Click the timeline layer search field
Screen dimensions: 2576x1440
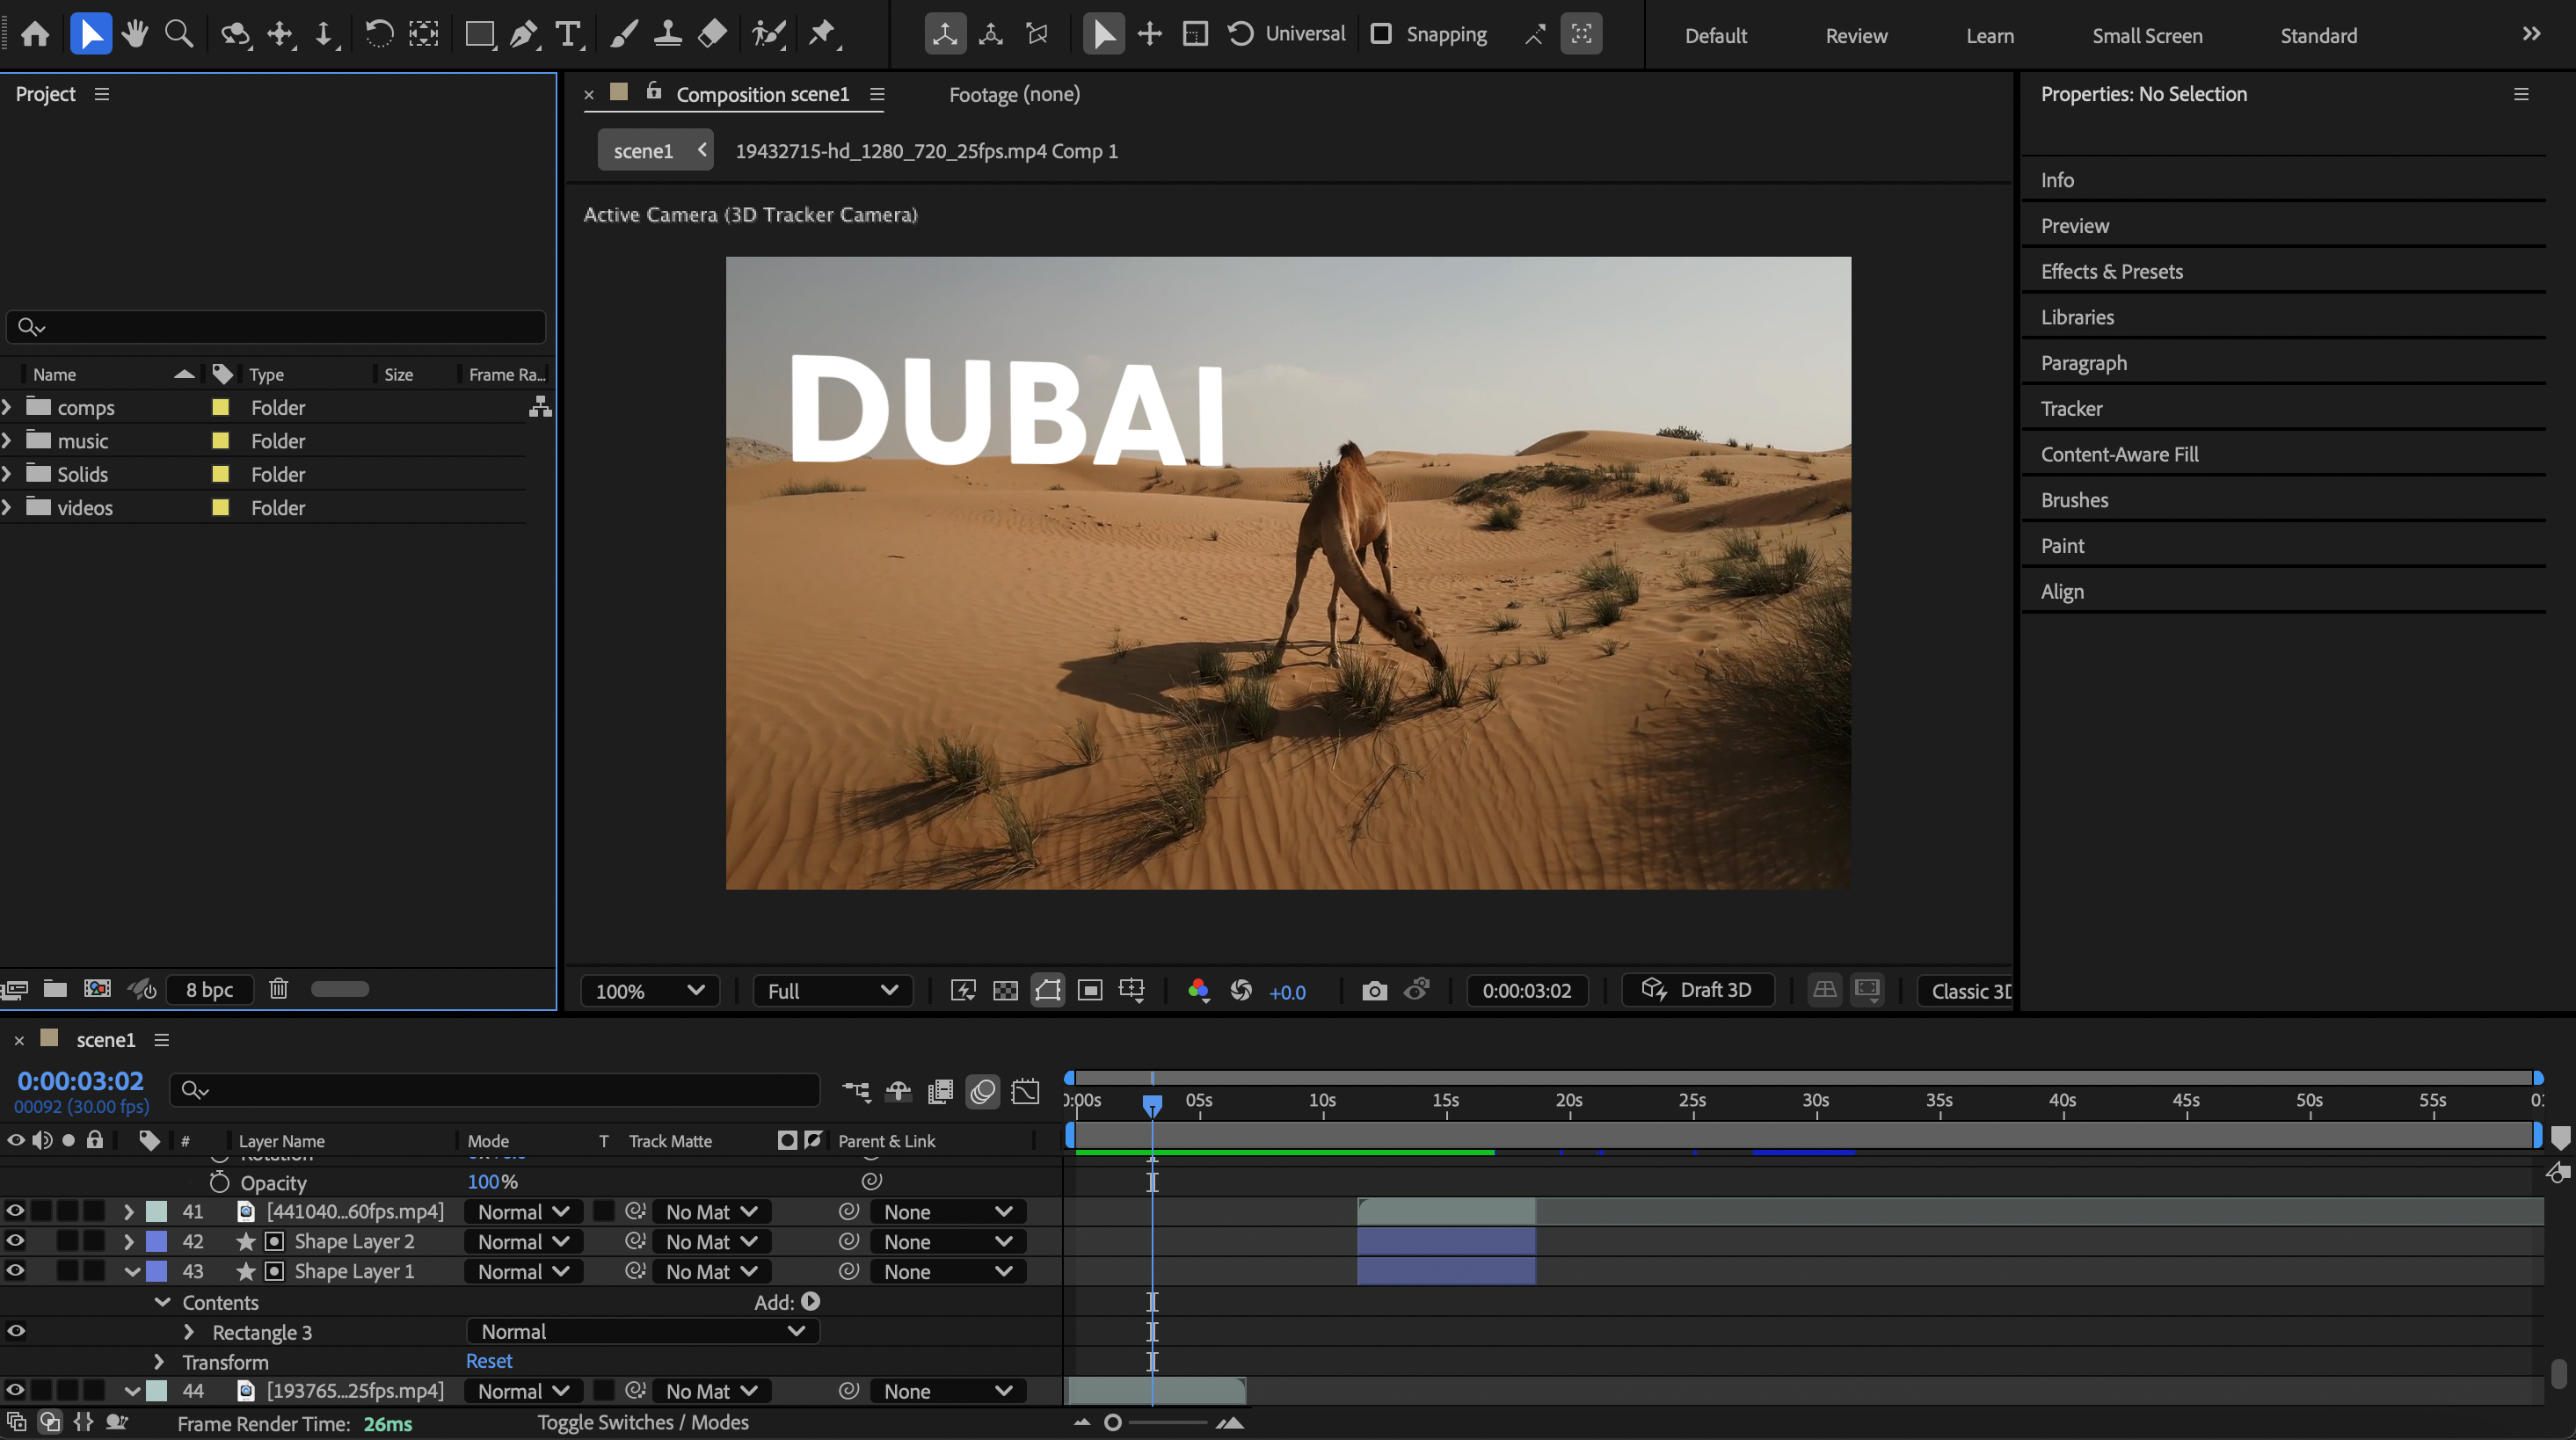point(500,1090)
